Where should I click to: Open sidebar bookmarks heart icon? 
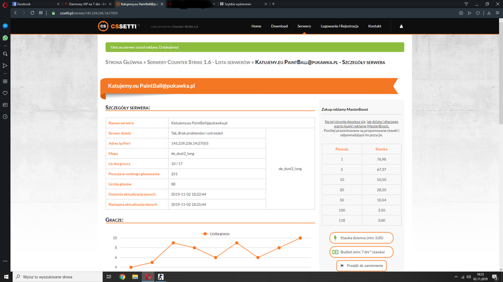click(x=5, y=93)
